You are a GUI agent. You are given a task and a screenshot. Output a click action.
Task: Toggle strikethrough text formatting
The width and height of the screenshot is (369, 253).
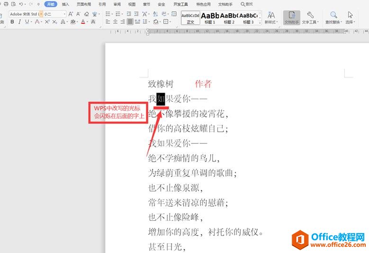point(37,22)
